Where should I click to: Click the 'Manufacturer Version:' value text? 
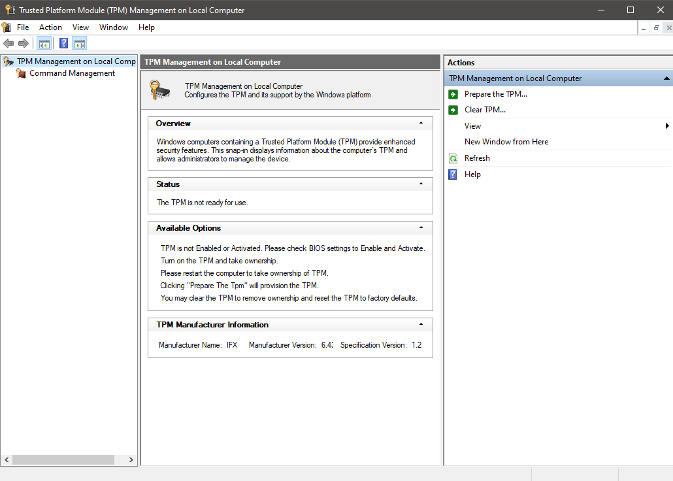(327, 345)
